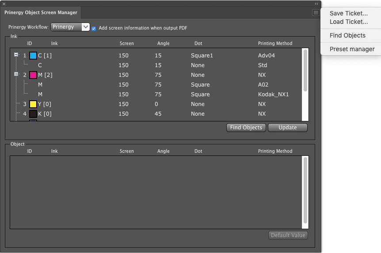Image resolution: width=381 pixels, height=253 pixels.
Task: Collapse panel using double-chevron icon
Action: coord(316,4)
